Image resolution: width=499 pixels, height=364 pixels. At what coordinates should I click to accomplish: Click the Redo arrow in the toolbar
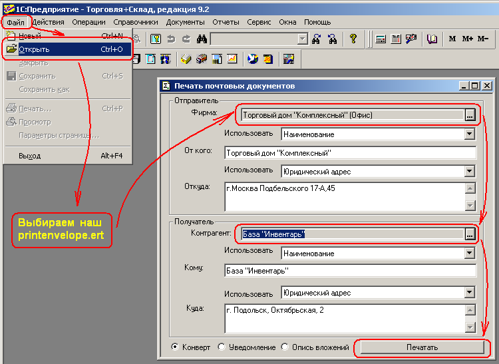point(186,39)
